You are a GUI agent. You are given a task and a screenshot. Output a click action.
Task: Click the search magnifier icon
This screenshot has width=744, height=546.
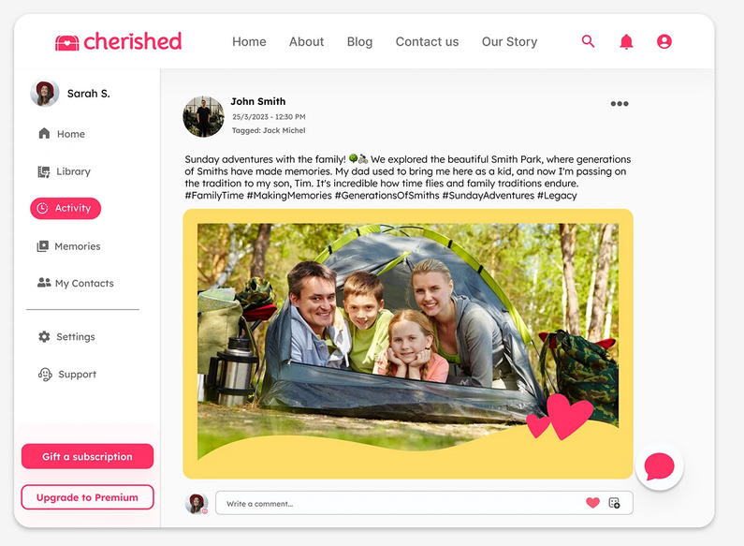tap(589, 41)
